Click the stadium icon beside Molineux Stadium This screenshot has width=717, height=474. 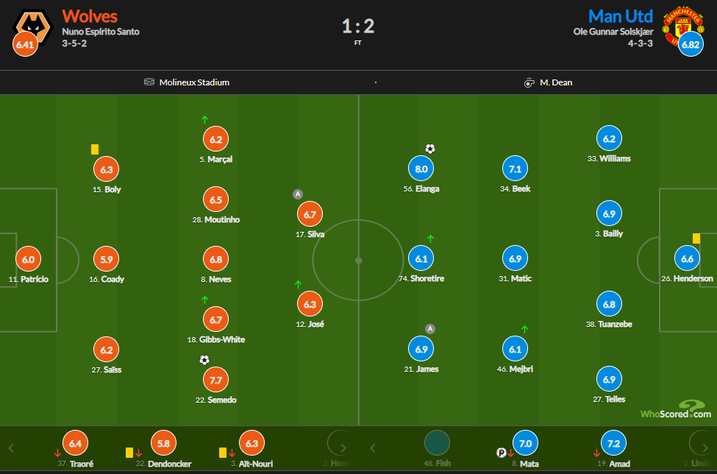tap(149, 82)
